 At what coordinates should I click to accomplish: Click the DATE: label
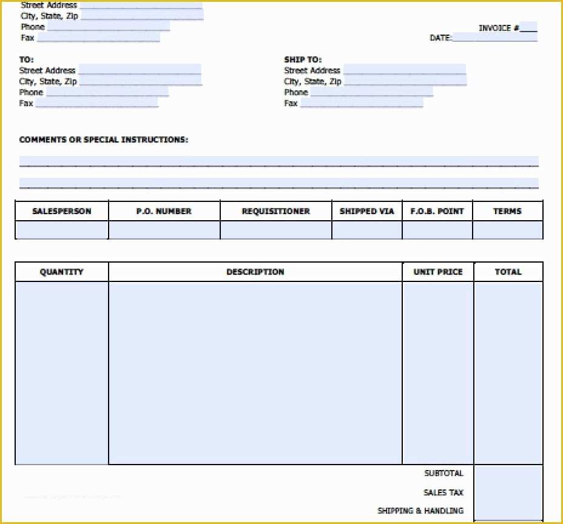pyautogui.click(x=440, y=38)
